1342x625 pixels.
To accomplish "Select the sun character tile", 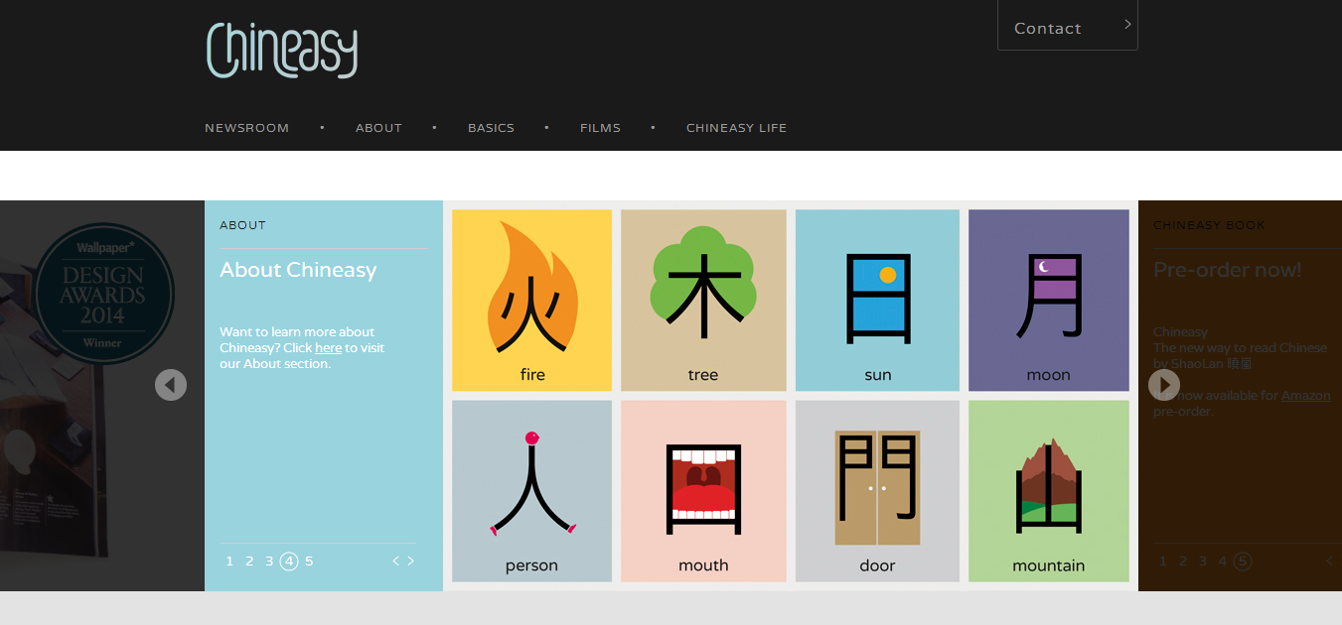I will [x=877, y=301].
